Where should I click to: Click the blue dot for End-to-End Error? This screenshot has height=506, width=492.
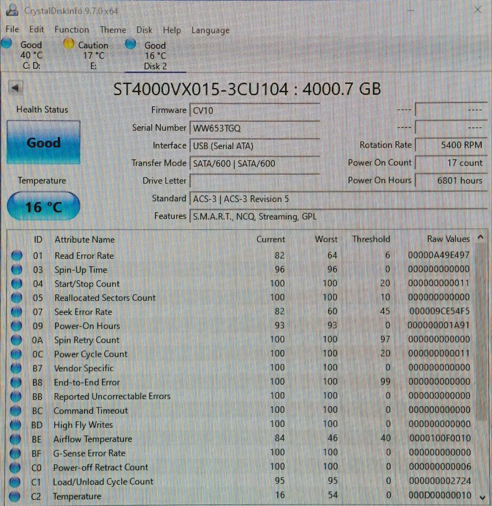[x=17, y=382]
